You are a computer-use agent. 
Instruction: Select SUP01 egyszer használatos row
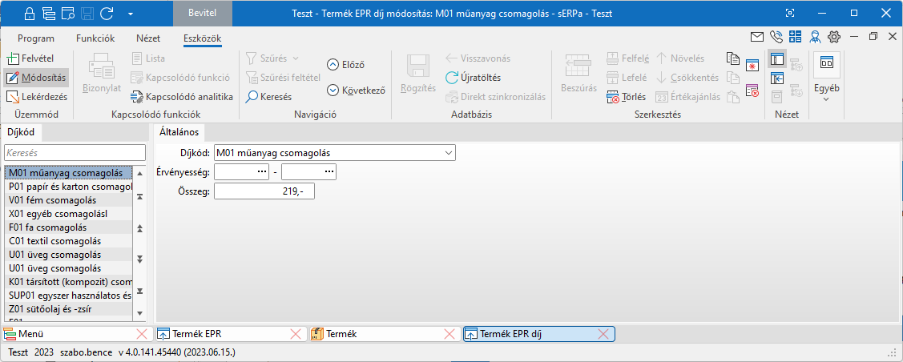(69, 296)
